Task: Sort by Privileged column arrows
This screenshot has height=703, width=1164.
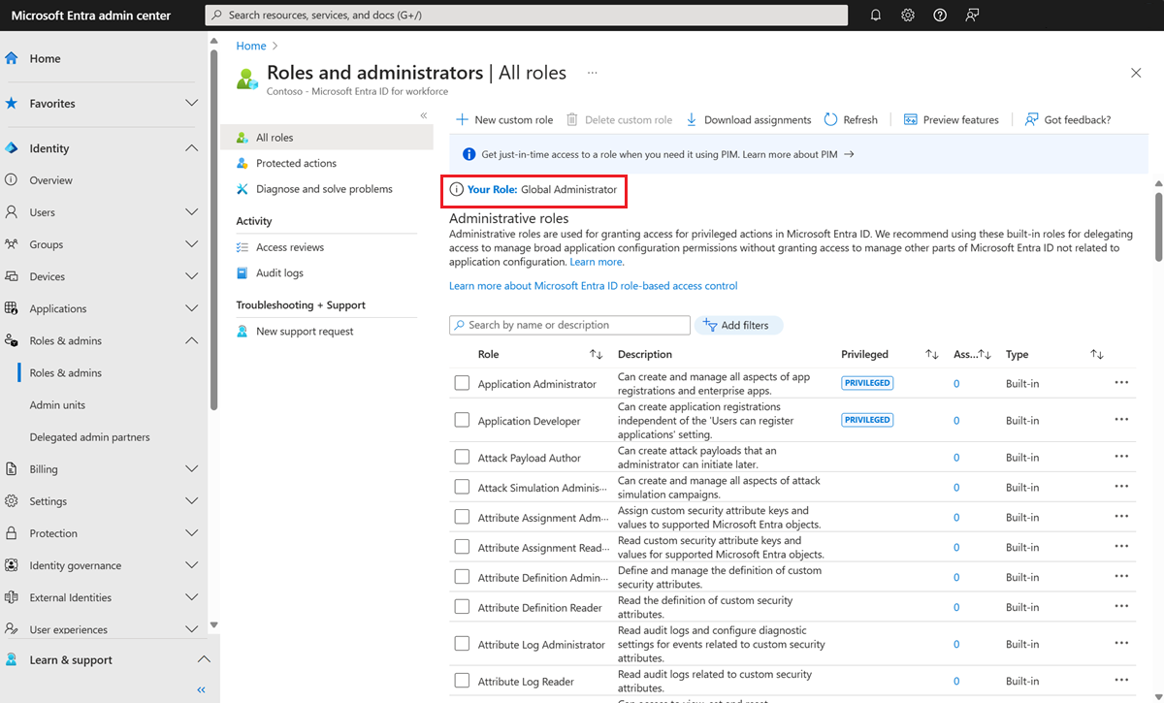Action: [932, 355]
